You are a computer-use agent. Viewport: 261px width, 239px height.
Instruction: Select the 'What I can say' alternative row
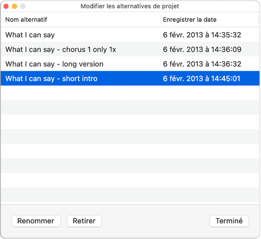[130, 35]
